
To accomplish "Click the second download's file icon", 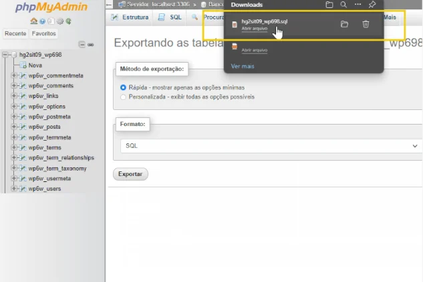I will pos(235,47).
